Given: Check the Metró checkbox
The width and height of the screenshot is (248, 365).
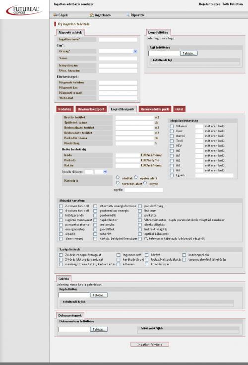Looking at the screenshot, I should [x=172, y=136].
